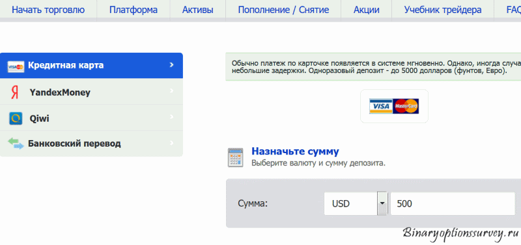Click the text Выберите валюту и сумму депозита
Viewport: 521px width, 245px height.
[318, 163]
